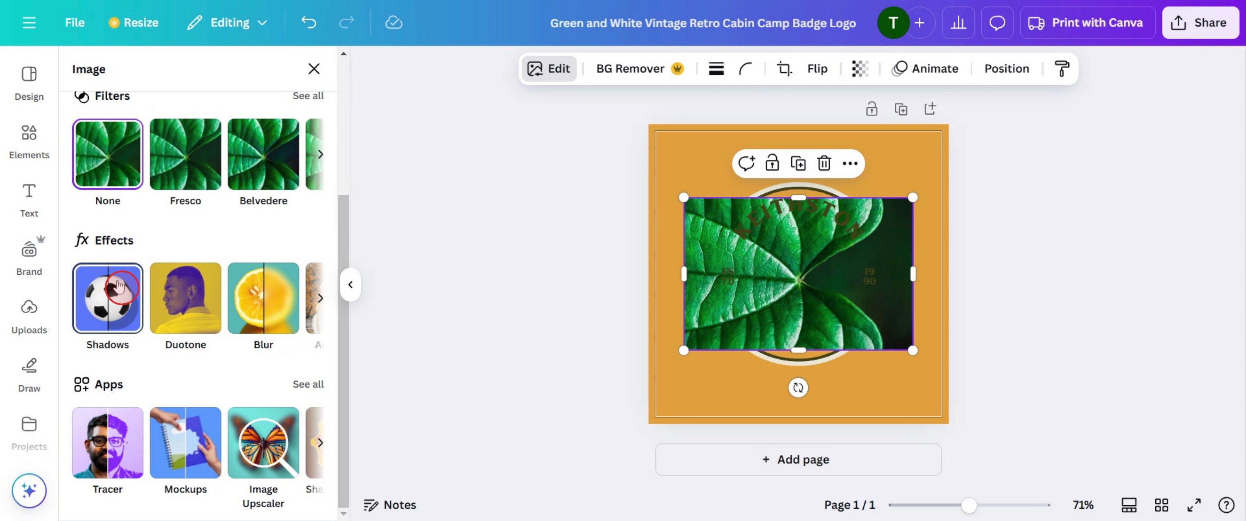This screenshot has width=1246, height=521.
Task: Click the Corner rounding icon
Action: click(x=745, y=69)
